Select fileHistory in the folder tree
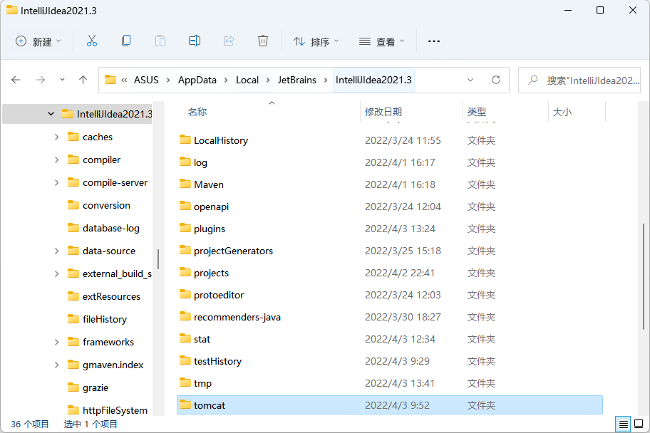Screen dimensions: 650x433 tap(105, 319)
